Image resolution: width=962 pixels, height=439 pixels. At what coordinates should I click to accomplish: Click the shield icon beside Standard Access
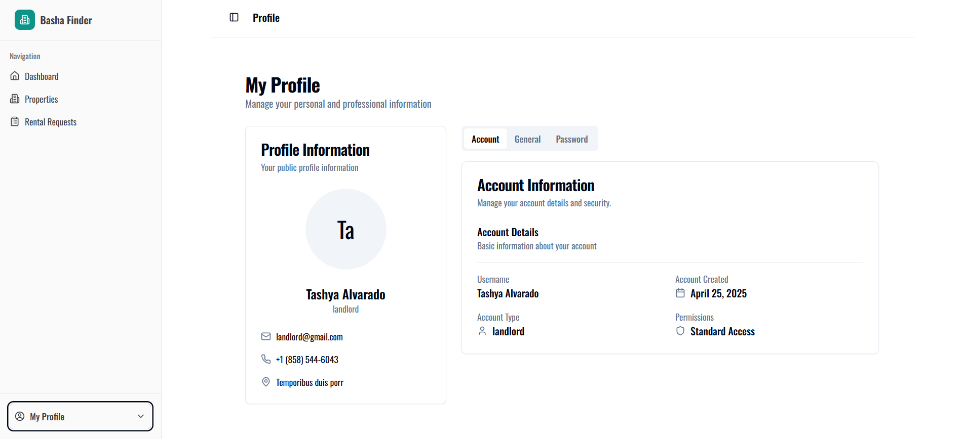coord(680,331)
